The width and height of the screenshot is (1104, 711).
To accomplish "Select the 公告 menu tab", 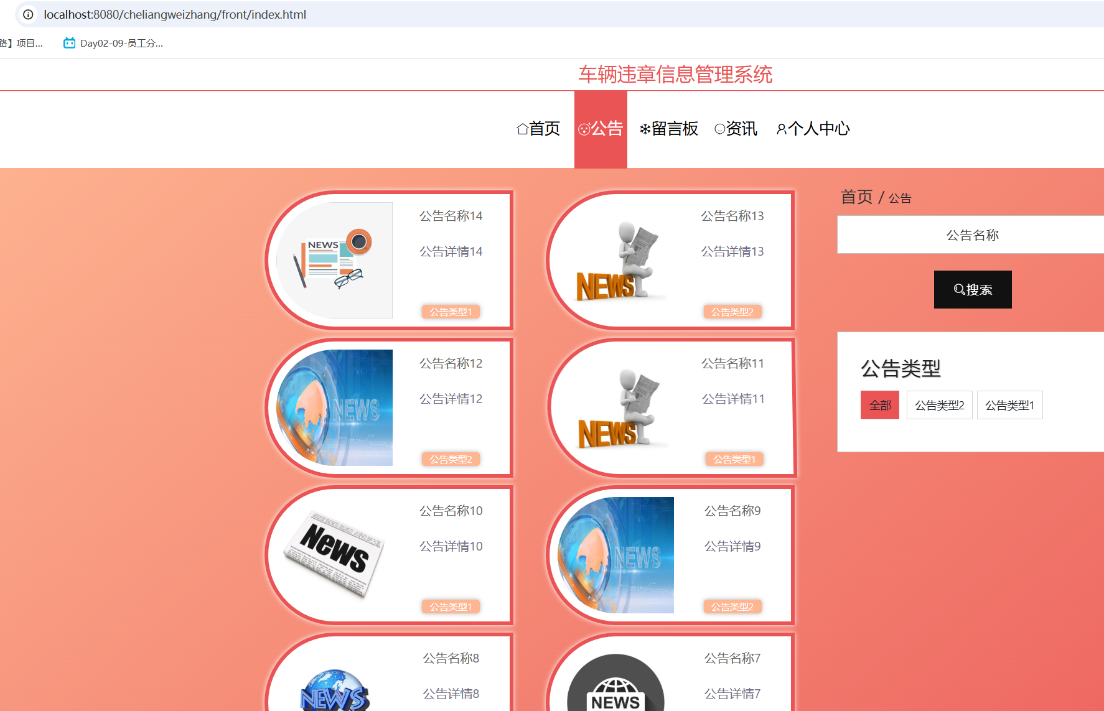I will (x=601, y=129).
